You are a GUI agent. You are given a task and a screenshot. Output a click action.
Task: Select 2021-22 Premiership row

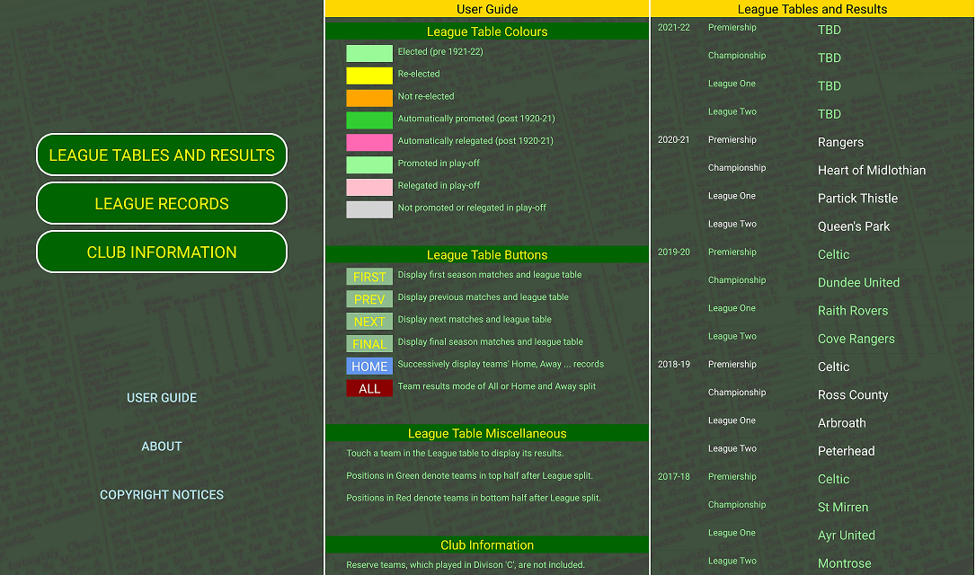tap(813, 30)
